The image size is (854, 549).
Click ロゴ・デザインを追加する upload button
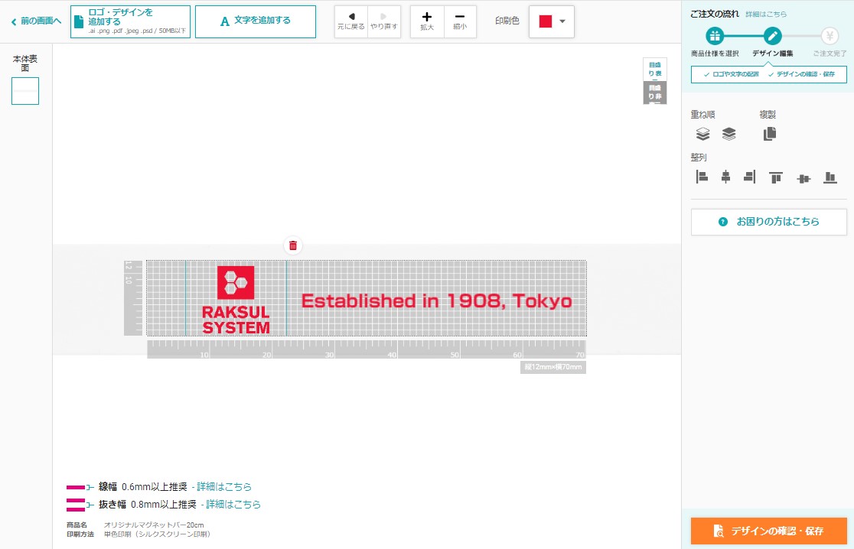(130, 21)
